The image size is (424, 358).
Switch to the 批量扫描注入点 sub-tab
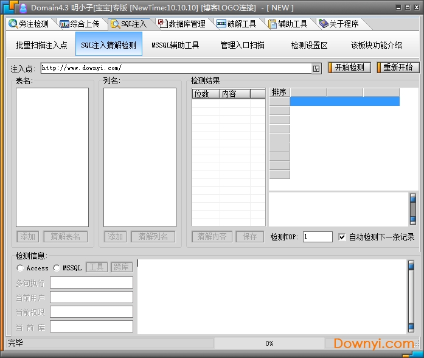point(41,45)
